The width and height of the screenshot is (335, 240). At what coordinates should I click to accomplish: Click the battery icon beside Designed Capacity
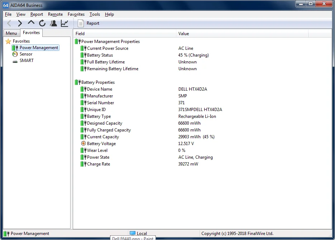click(83, 123)
